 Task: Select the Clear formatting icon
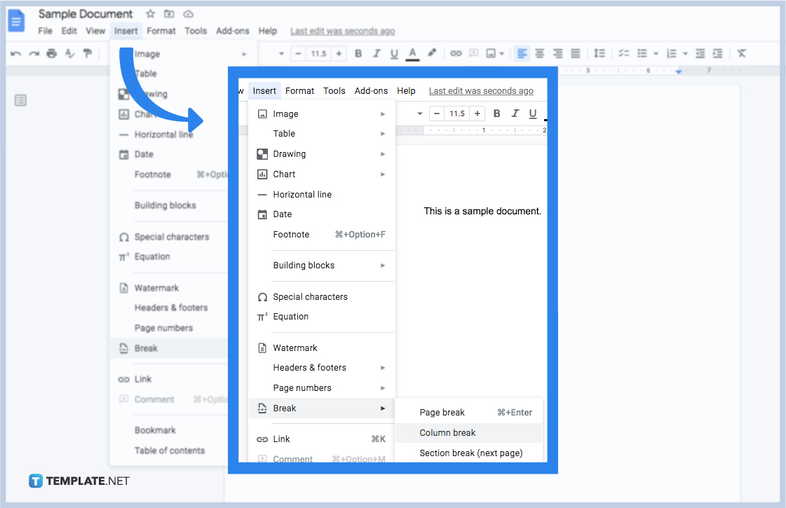pyautogui.click(x=741, y=53)
